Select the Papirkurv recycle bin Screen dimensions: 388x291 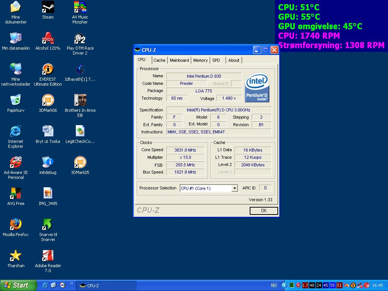pyautogui.click(x=16, y=100)
